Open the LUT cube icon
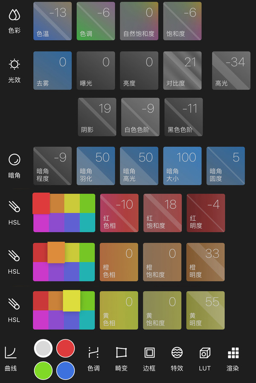 click(205, 353)
